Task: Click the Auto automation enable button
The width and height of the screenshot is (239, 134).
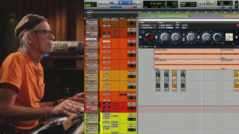Action: 177,25
